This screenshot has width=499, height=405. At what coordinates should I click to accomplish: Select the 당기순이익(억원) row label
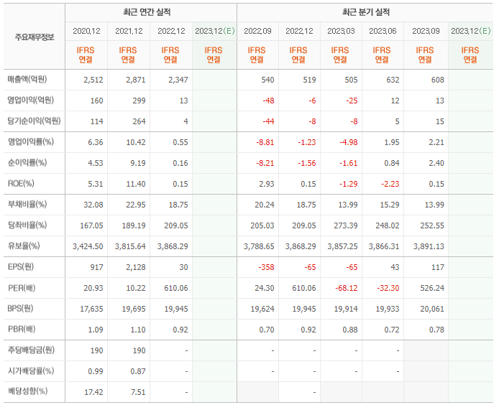pos(34,121)
